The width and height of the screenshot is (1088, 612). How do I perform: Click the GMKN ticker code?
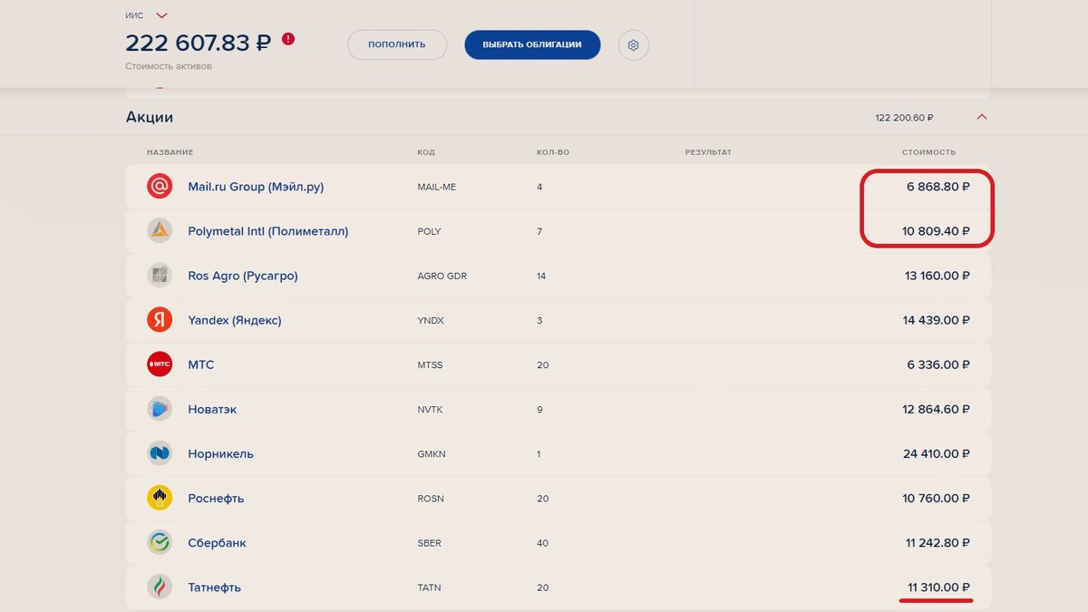pyautogui.click(x=432, y=453)
